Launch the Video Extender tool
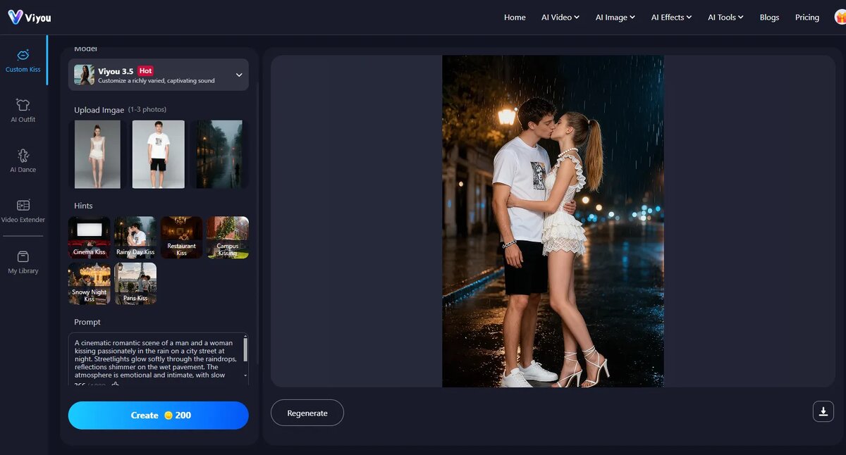 pos(23,212)
